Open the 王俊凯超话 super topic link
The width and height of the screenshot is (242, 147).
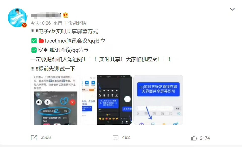coord(75,23)
